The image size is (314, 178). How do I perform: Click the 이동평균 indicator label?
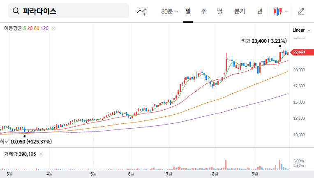13,28
